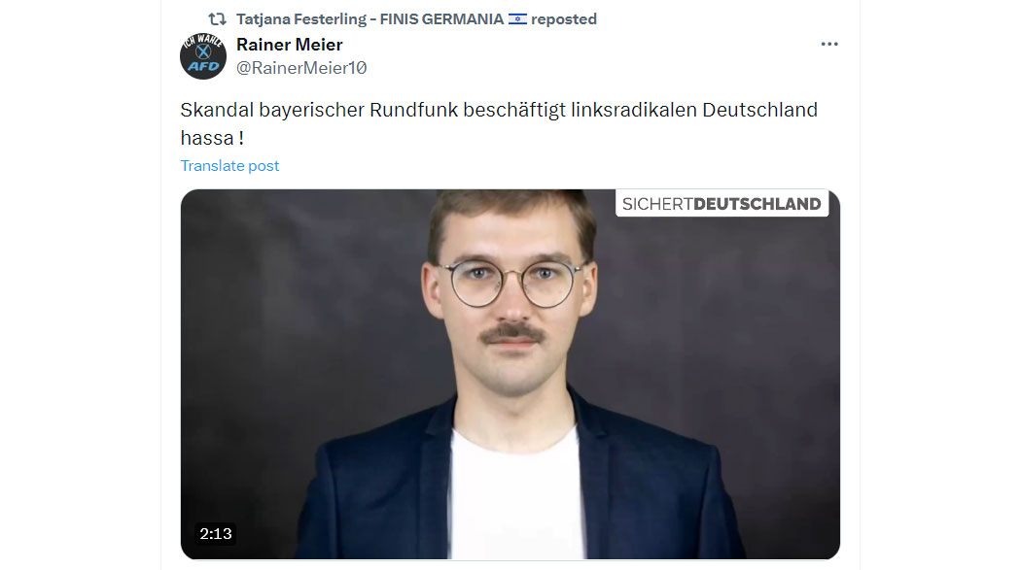
Task: Open the Rainer Meier display name
Action: (x=289, y=45)
